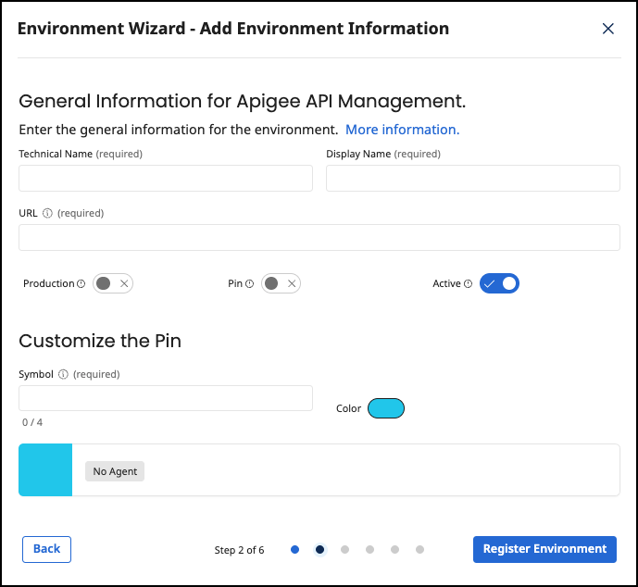The height and width of the screenshot is (587, 638).
Task: Open the More information link
Action: pyautogui.click(x=402, y=130)
